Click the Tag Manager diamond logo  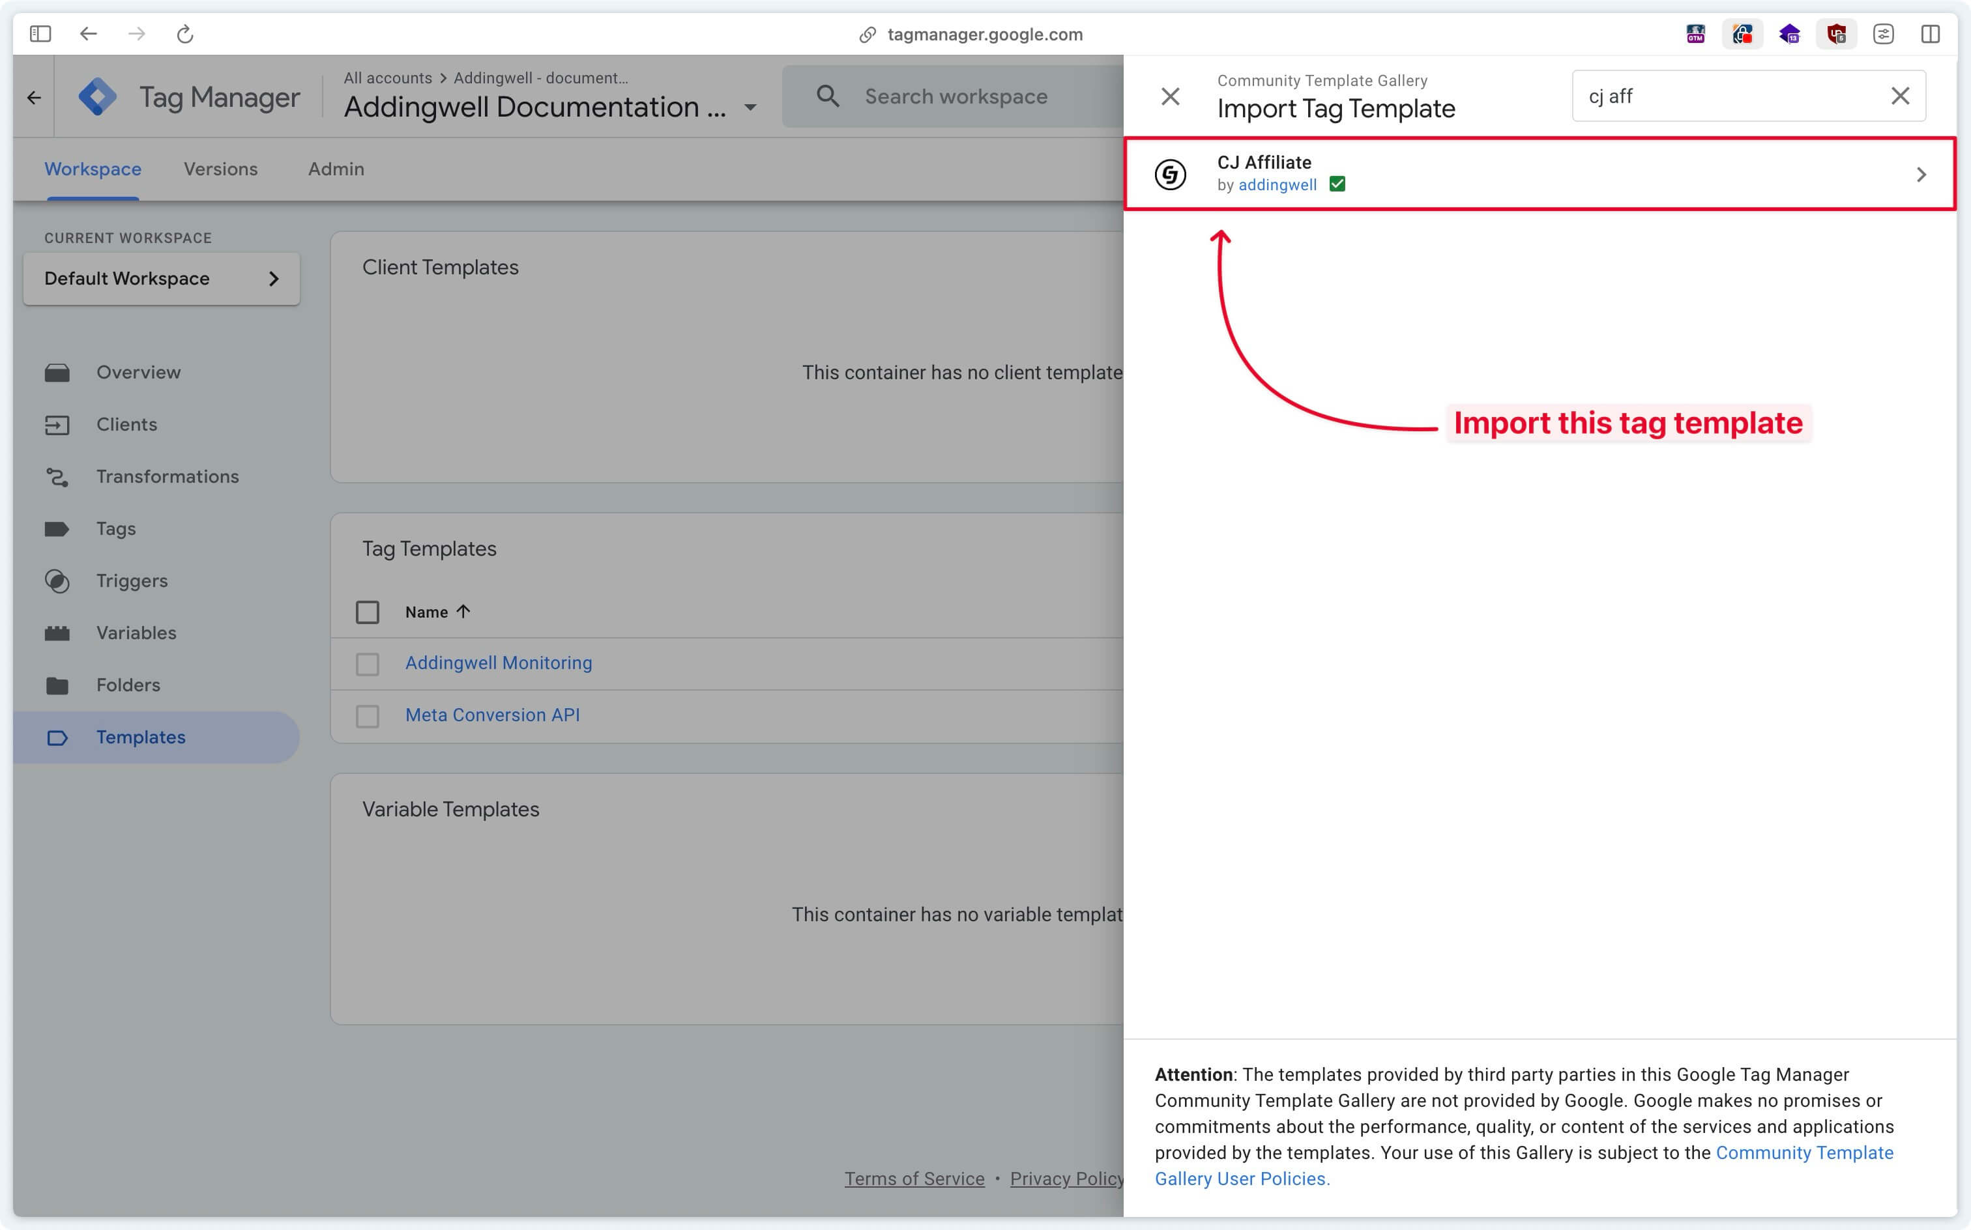pyautogui.click(x=98, y=97)
